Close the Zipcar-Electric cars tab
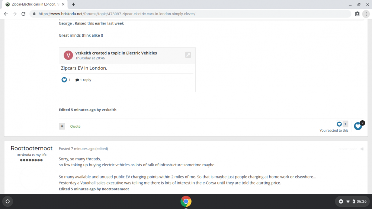Screen dimensions: 372x209 (x=63, y=4)
